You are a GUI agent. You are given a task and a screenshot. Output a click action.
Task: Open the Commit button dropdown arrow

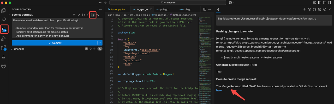(x=100, y=43)
